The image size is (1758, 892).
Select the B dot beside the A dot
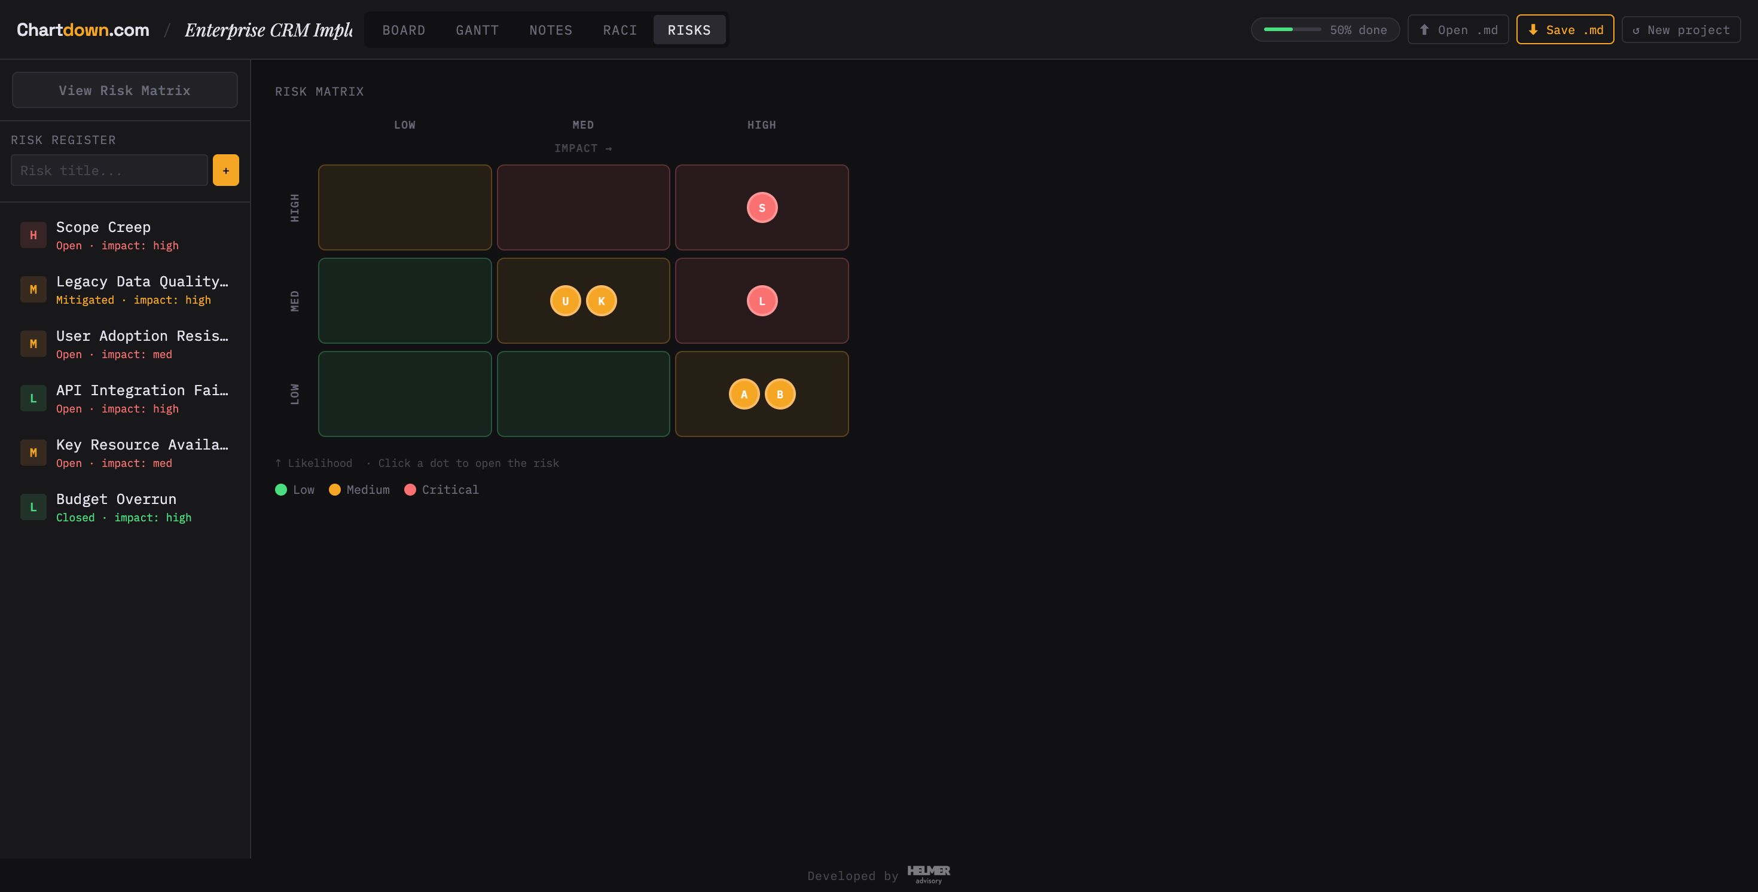pos(780,394)
